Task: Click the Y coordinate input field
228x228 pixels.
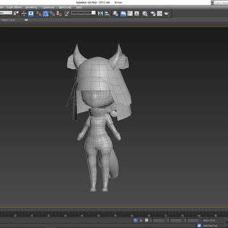Action: pyautogui.click(x=175, y=220)
